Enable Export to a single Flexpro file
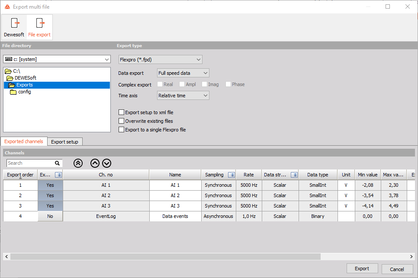The height and width of the screenshot is (278, 418). [x=121, y=130]
